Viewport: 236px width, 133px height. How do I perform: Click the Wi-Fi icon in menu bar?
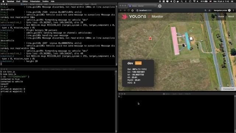[194, 1]
